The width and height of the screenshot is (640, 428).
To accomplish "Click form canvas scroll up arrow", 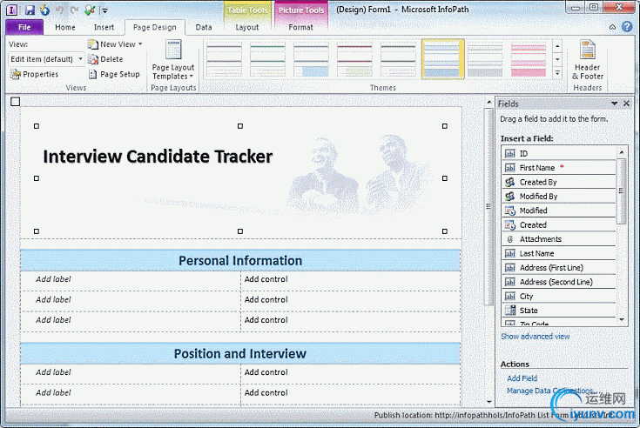I will [488, 102].
